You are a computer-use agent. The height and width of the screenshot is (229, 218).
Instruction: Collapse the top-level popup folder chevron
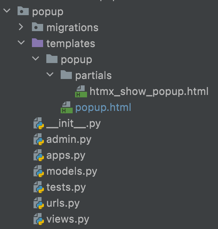(x=7, y=11)
